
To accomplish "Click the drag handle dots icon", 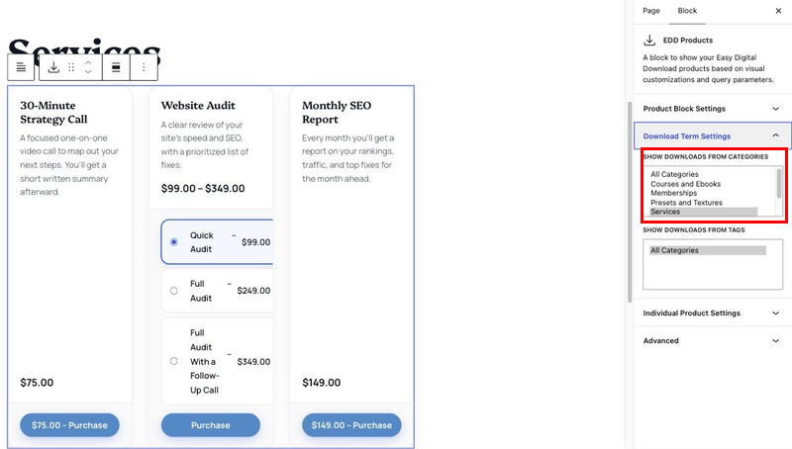I will click(x=71, y=67).
